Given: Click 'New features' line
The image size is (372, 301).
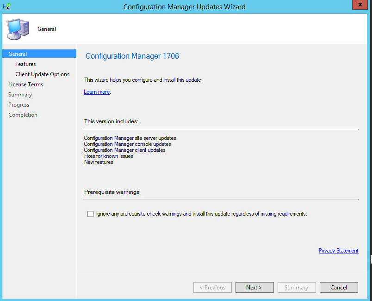Looking at the screenshot, I should pos(99,162).
